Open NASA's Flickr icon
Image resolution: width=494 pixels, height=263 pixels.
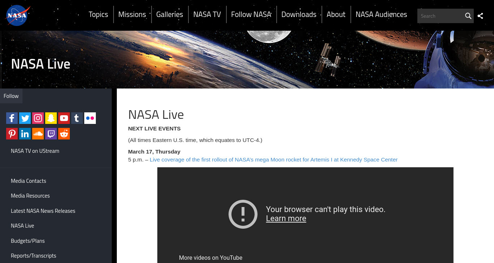coord(90,118)
